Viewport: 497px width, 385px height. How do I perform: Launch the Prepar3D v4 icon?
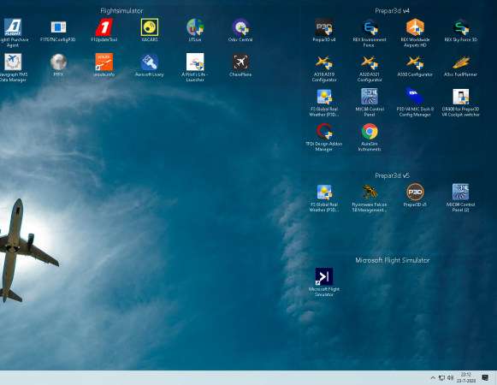coord(324,27)
